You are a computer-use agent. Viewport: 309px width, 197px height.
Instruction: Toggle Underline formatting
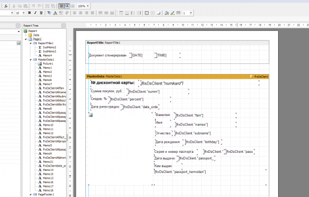(41, 13)
